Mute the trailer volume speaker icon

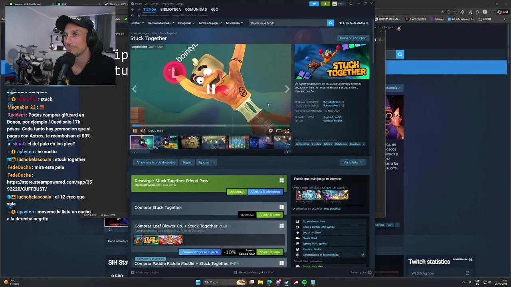tap(143, 131)
